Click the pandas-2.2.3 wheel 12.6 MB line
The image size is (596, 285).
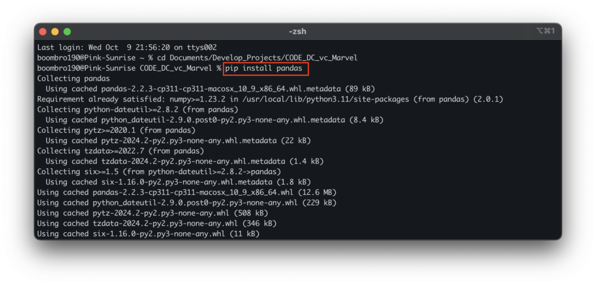point(186,192)
